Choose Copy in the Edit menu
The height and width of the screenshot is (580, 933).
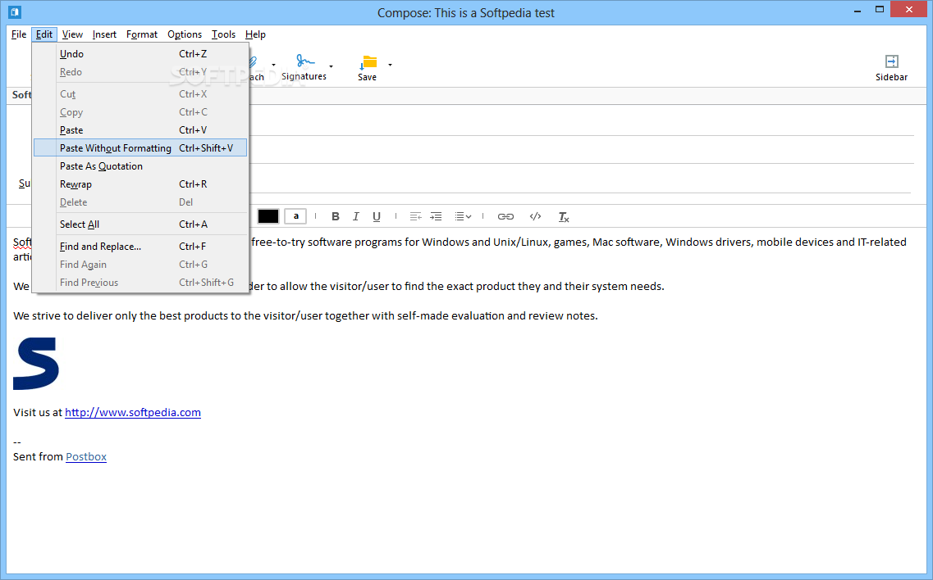tap(140, 112)
